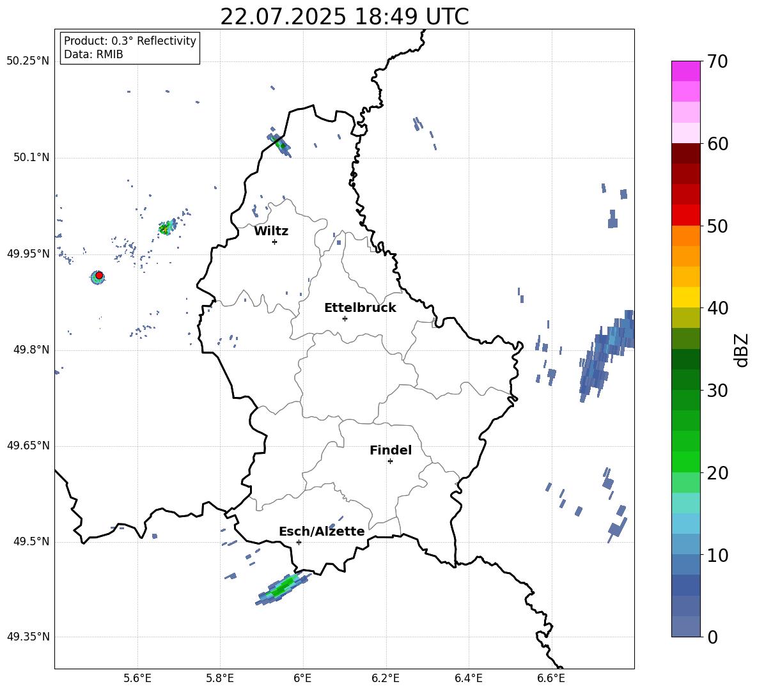Click the 'Product: 0.3° Reflectivity' text

[130, 41]
